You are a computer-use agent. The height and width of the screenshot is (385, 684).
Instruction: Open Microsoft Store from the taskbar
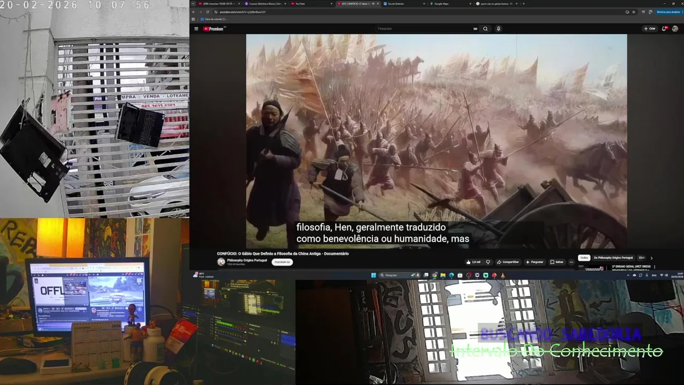(x=460, y=275)
